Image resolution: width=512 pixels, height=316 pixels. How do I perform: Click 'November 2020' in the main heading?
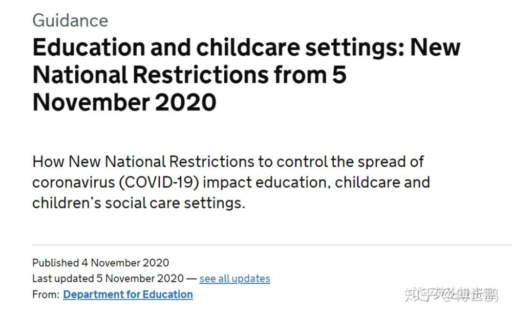click(x=124, y=102)
